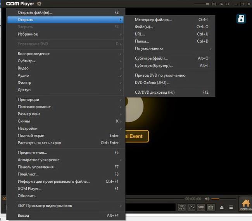
Task: Expand the 'Фильтр' submenu
Action: point(66,82)
